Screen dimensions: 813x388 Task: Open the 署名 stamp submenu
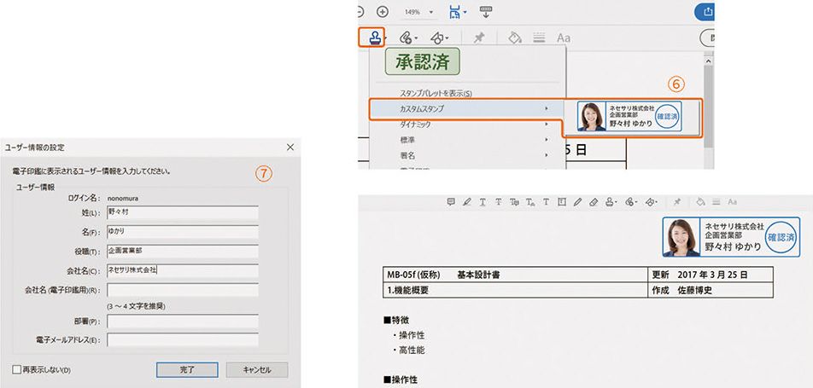click(x=468, y=155)
